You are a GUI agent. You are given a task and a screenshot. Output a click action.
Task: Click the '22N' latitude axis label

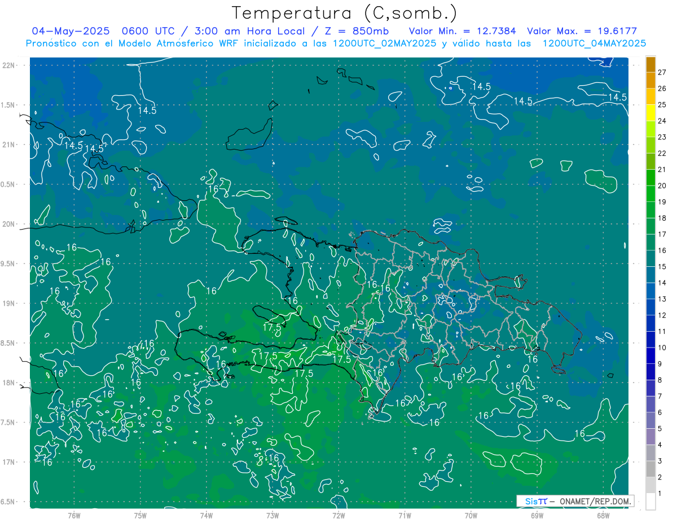point(8,65)
